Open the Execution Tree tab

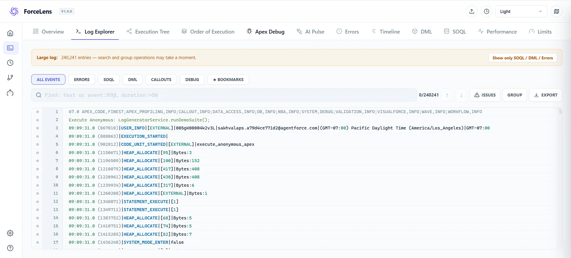click(148, 31)
